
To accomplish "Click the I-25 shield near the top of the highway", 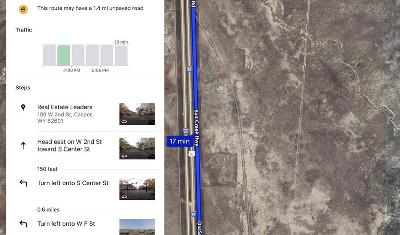I will tap(189, 69).
